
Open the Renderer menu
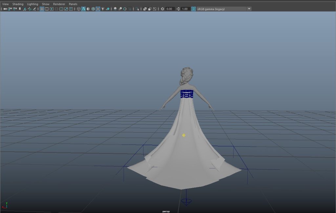pyautogui.click(x=59, y=4)
